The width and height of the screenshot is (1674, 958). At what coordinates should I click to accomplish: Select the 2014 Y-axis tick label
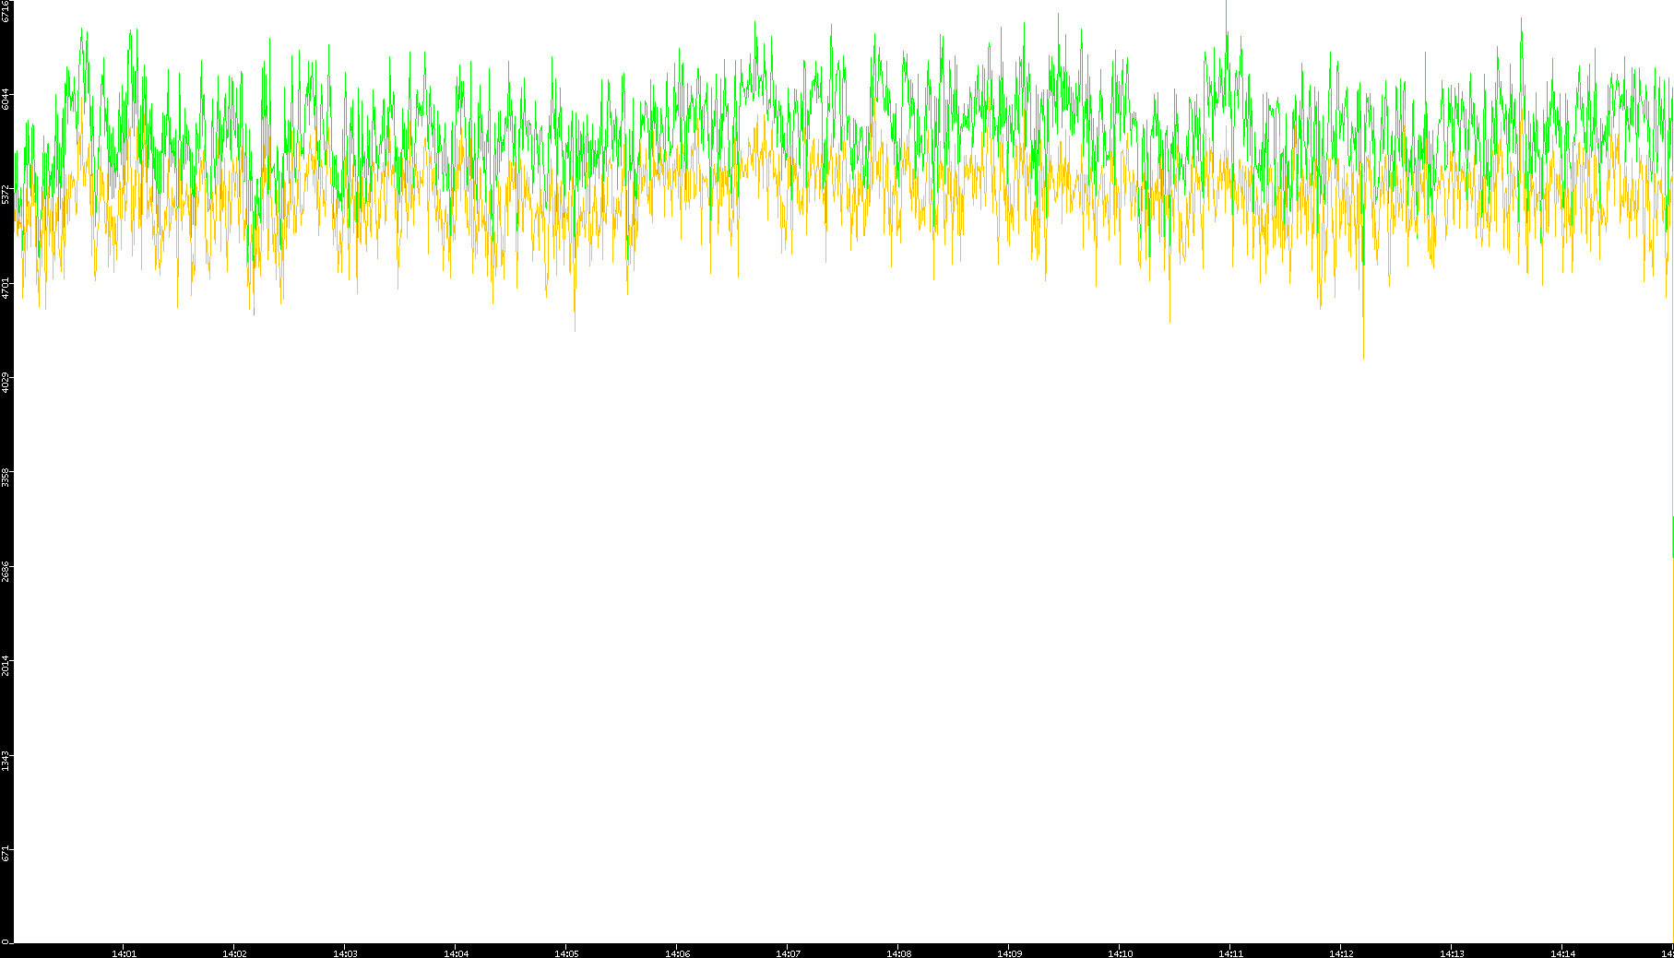[x=6, y=666]
